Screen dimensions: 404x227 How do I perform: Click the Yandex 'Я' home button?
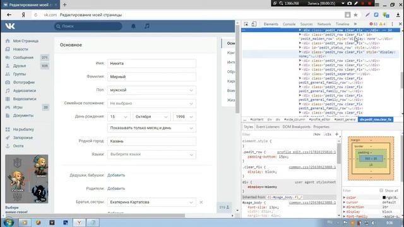point(23,15)
